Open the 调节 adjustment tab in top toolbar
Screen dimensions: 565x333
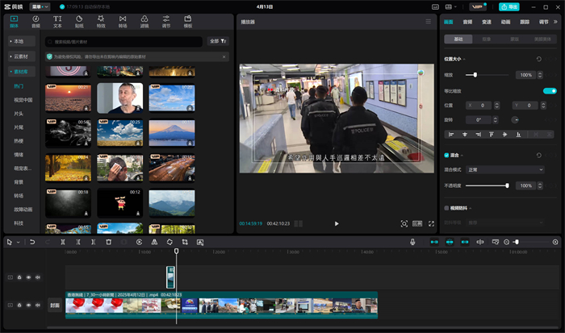pos(166,22)
